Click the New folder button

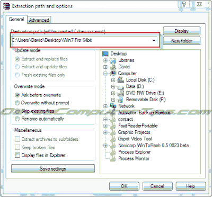182,41
